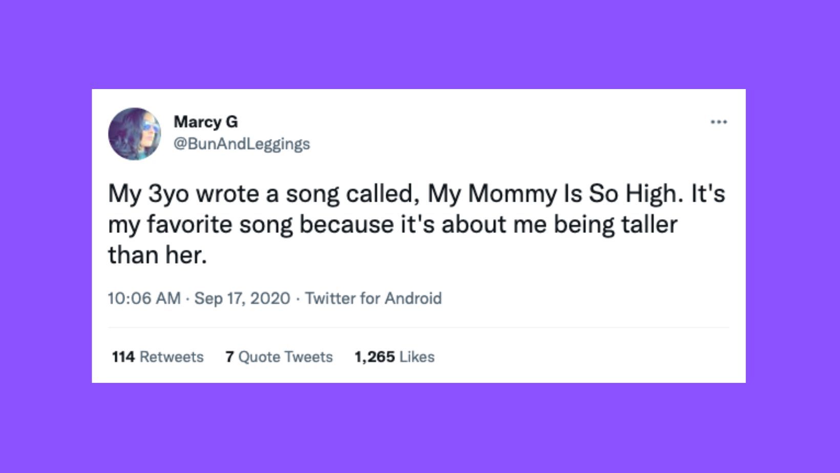
Task: Click the phrase 'my favorite song' in tweet
Action: coord(200,225)
